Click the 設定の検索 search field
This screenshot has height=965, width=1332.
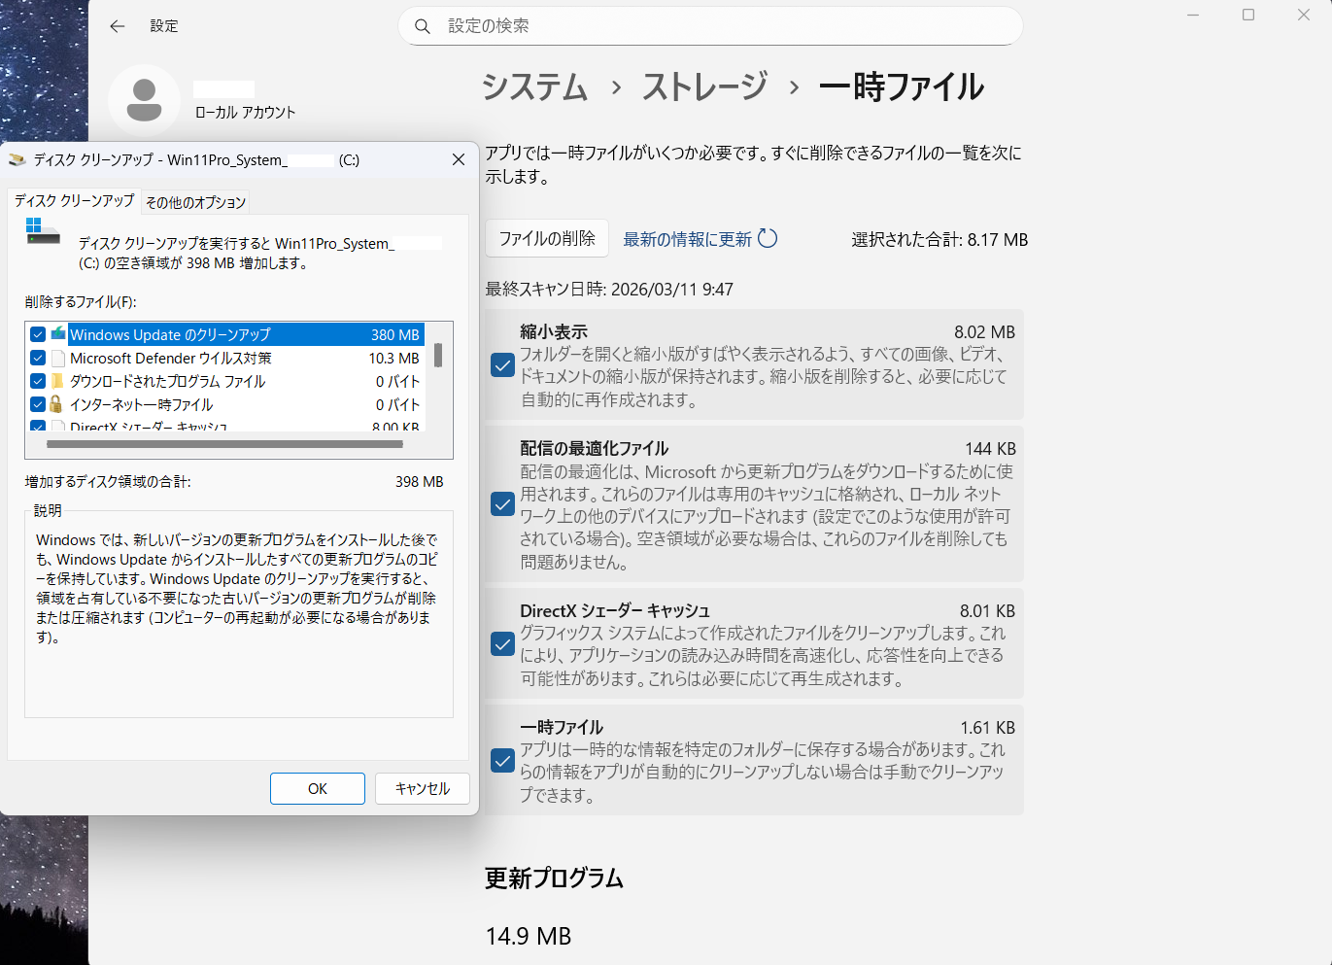[719, 26]
